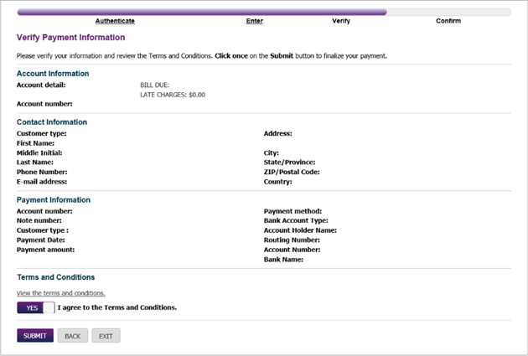Viewport: 528px width, 356px height.
Task: Select the Enter step in progress header
Action: click(x=254, y=20)
